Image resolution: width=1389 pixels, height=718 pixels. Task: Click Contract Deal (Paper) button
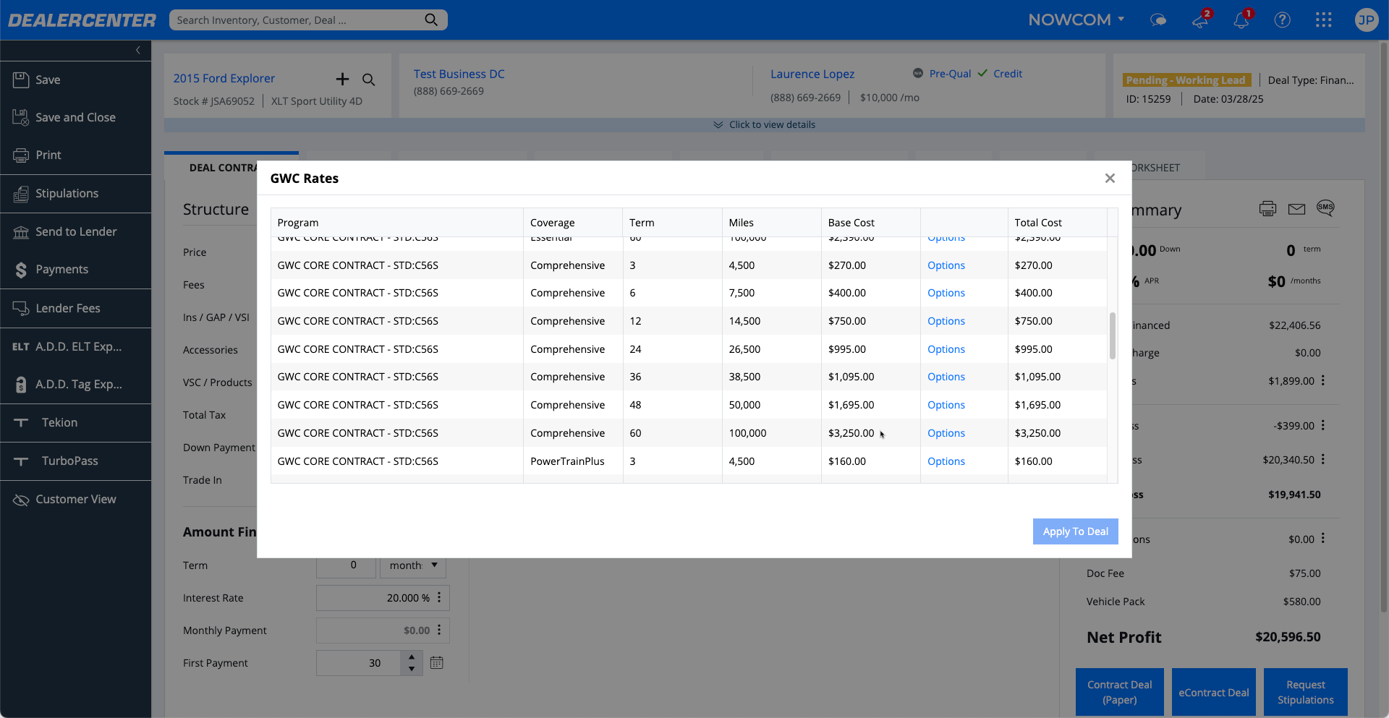[1119, 692]
